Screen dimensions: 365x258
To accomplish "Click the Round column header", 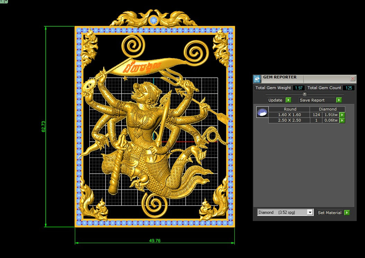I will pyautogui.click(x=289, y=109).
